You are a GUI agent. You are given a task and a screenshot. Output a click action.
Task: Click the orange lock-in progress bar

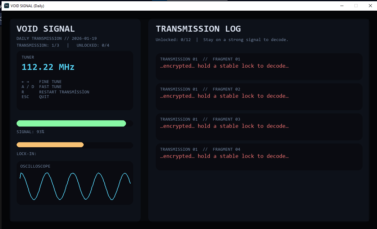[50, 145]
